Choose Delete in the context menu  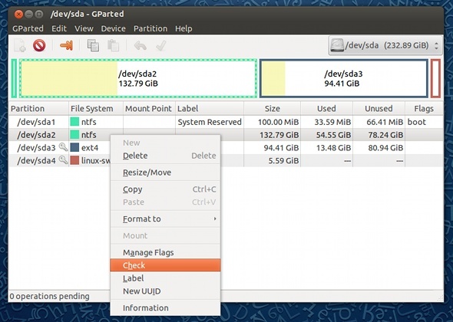[165, 156]
